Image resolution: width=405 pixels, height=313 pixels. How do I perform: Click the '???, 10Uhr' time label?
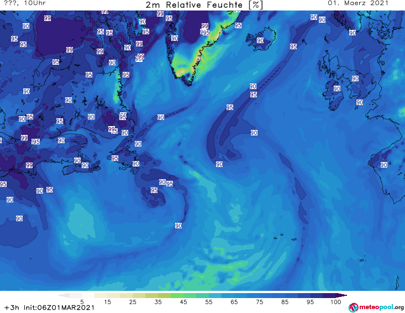[25, 3]
